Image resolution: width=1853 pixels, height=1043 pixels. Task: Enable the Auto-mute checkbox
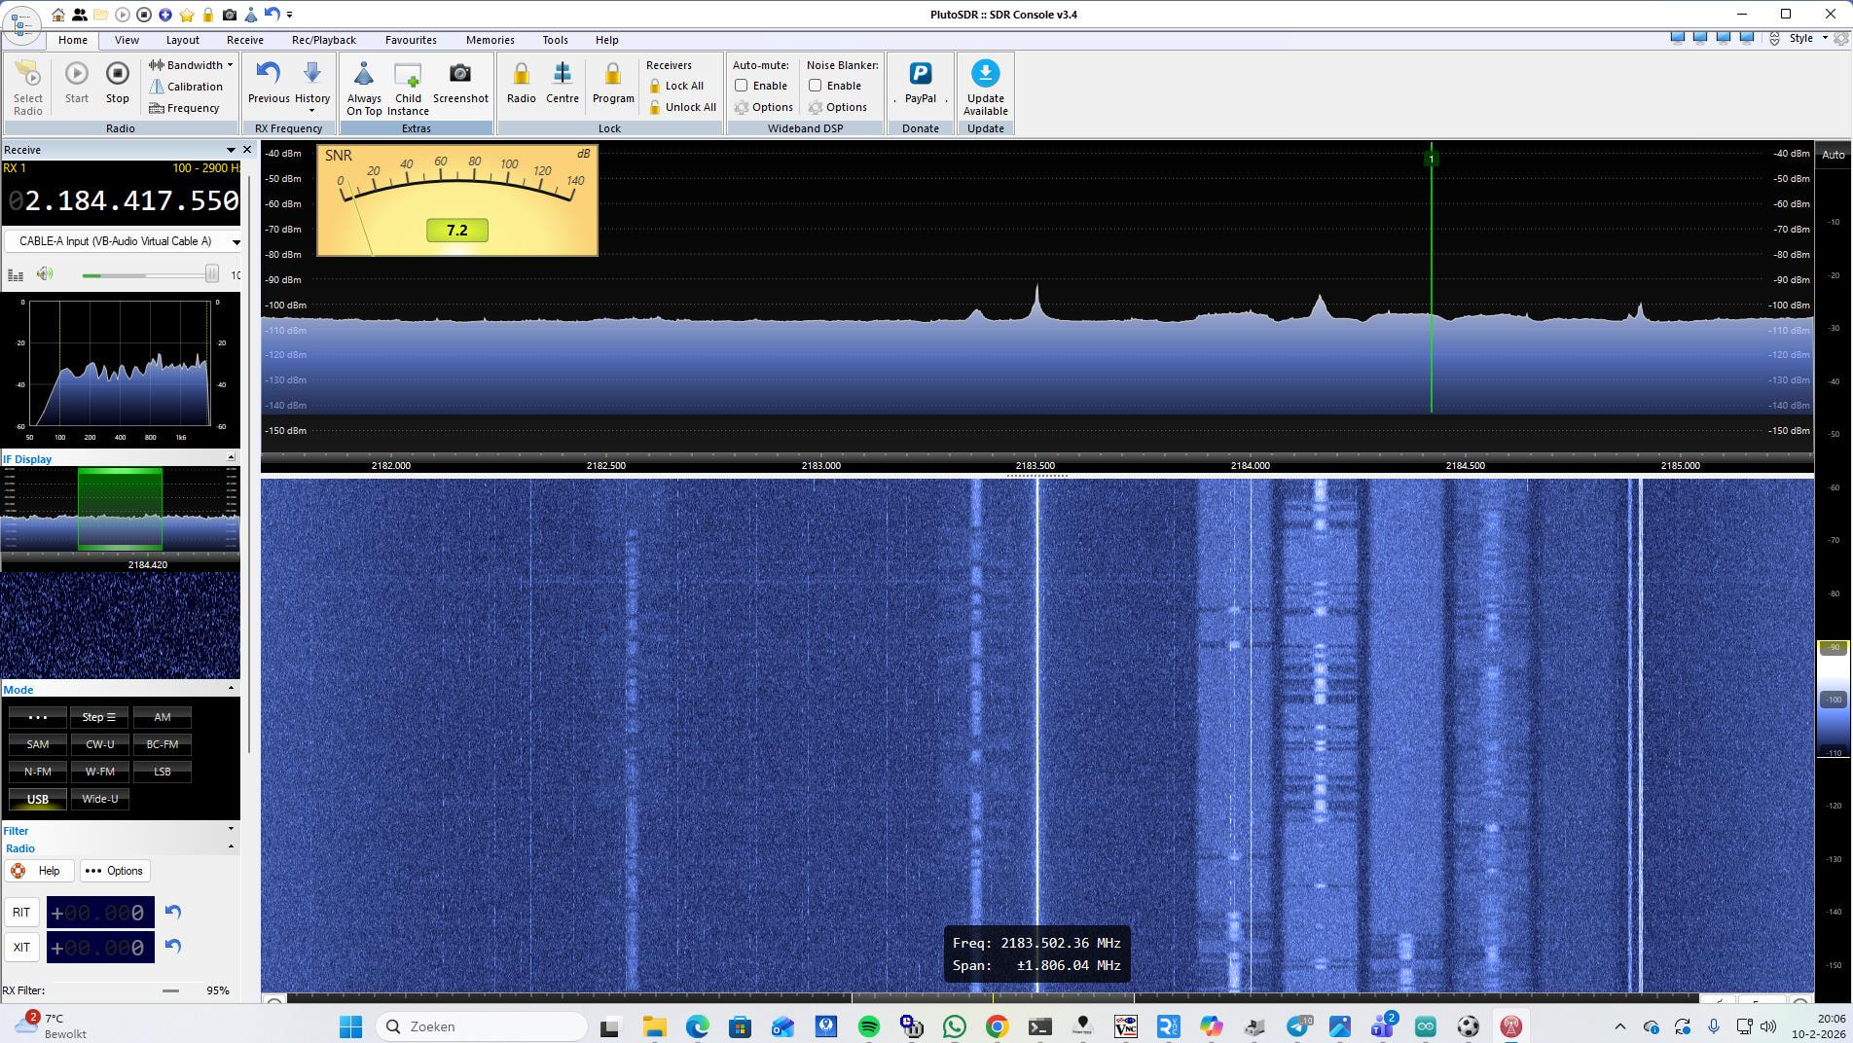point(742,86)
